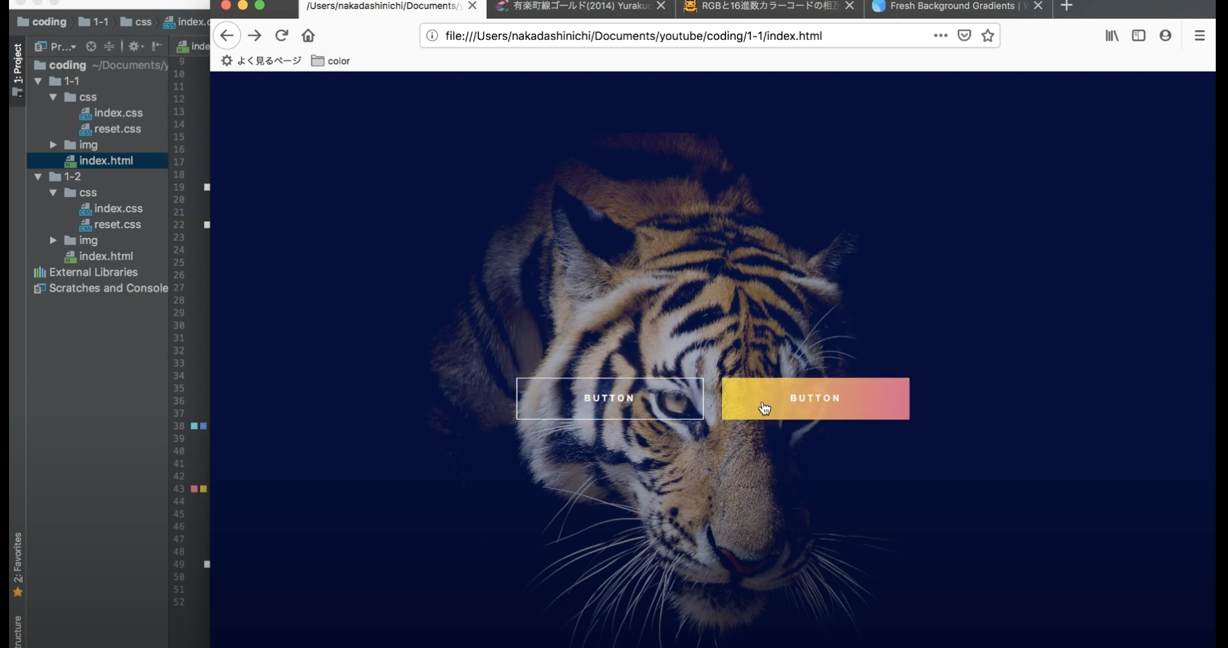
Task: Go to the browser home page
Action: (308, 35)
